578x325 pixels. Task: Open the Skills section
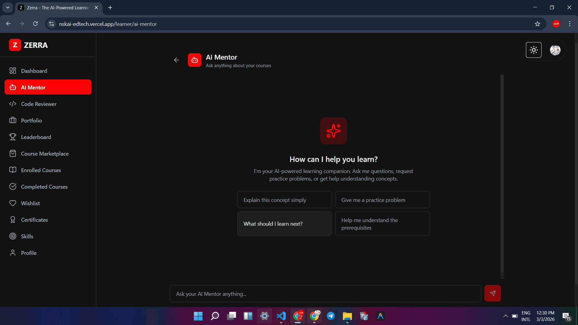(x=27, y=236)
